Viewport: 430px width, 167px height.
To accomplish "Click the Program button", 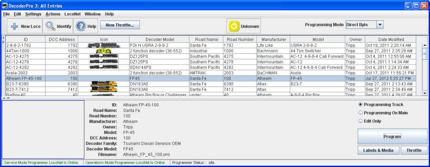I will [393, 136].
